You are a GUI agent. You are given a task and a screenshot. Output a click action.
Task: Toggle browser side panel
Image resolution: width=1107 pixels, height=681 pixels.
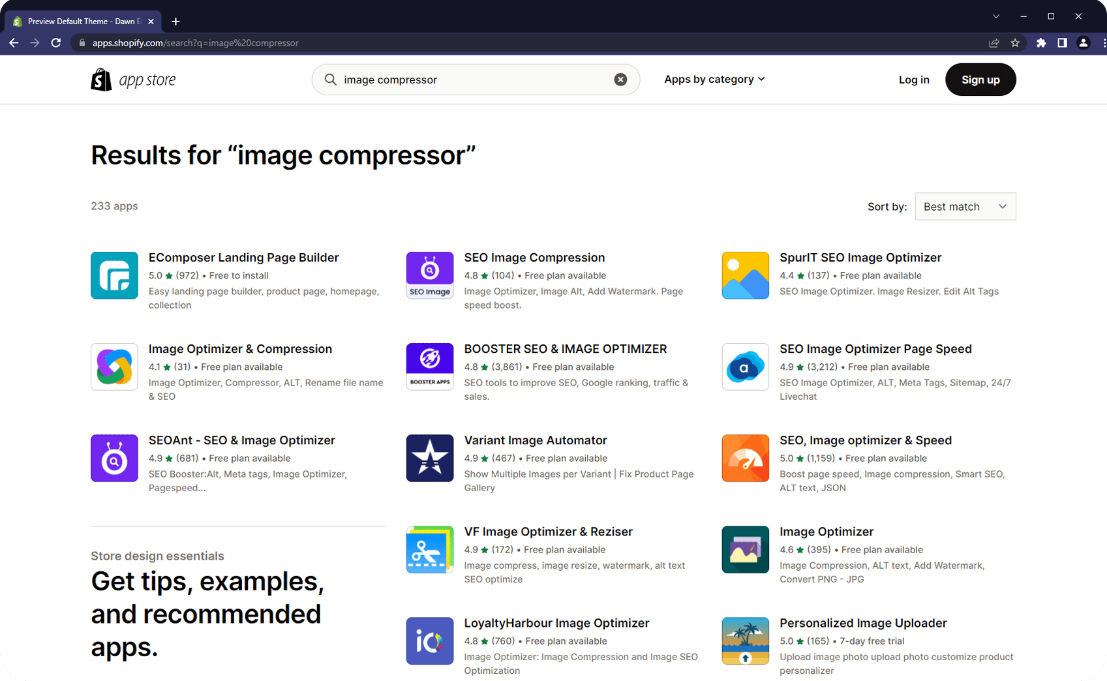(1062, 43)
